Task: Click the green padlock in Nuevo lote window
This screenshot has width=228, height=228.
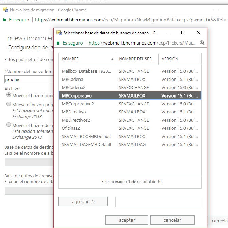Action: tap(4, 20)
